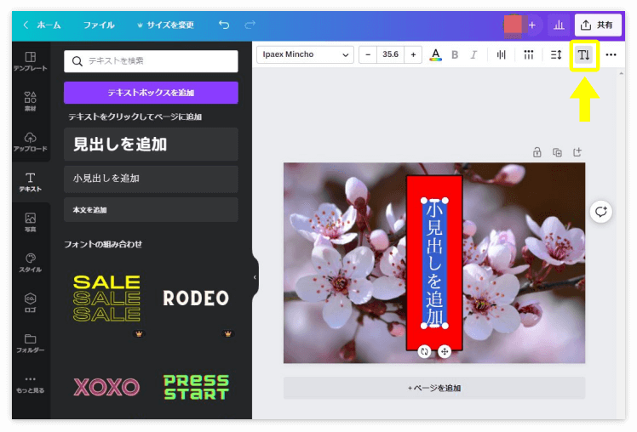Viewport: 637px width, 432px height.
Task: Add a heading (見出しを追加)
Action: pos(151,145)
